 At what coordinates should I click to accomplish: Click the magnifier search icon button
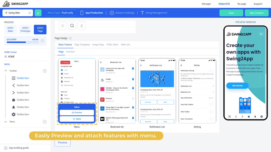[x=72, y=26]
